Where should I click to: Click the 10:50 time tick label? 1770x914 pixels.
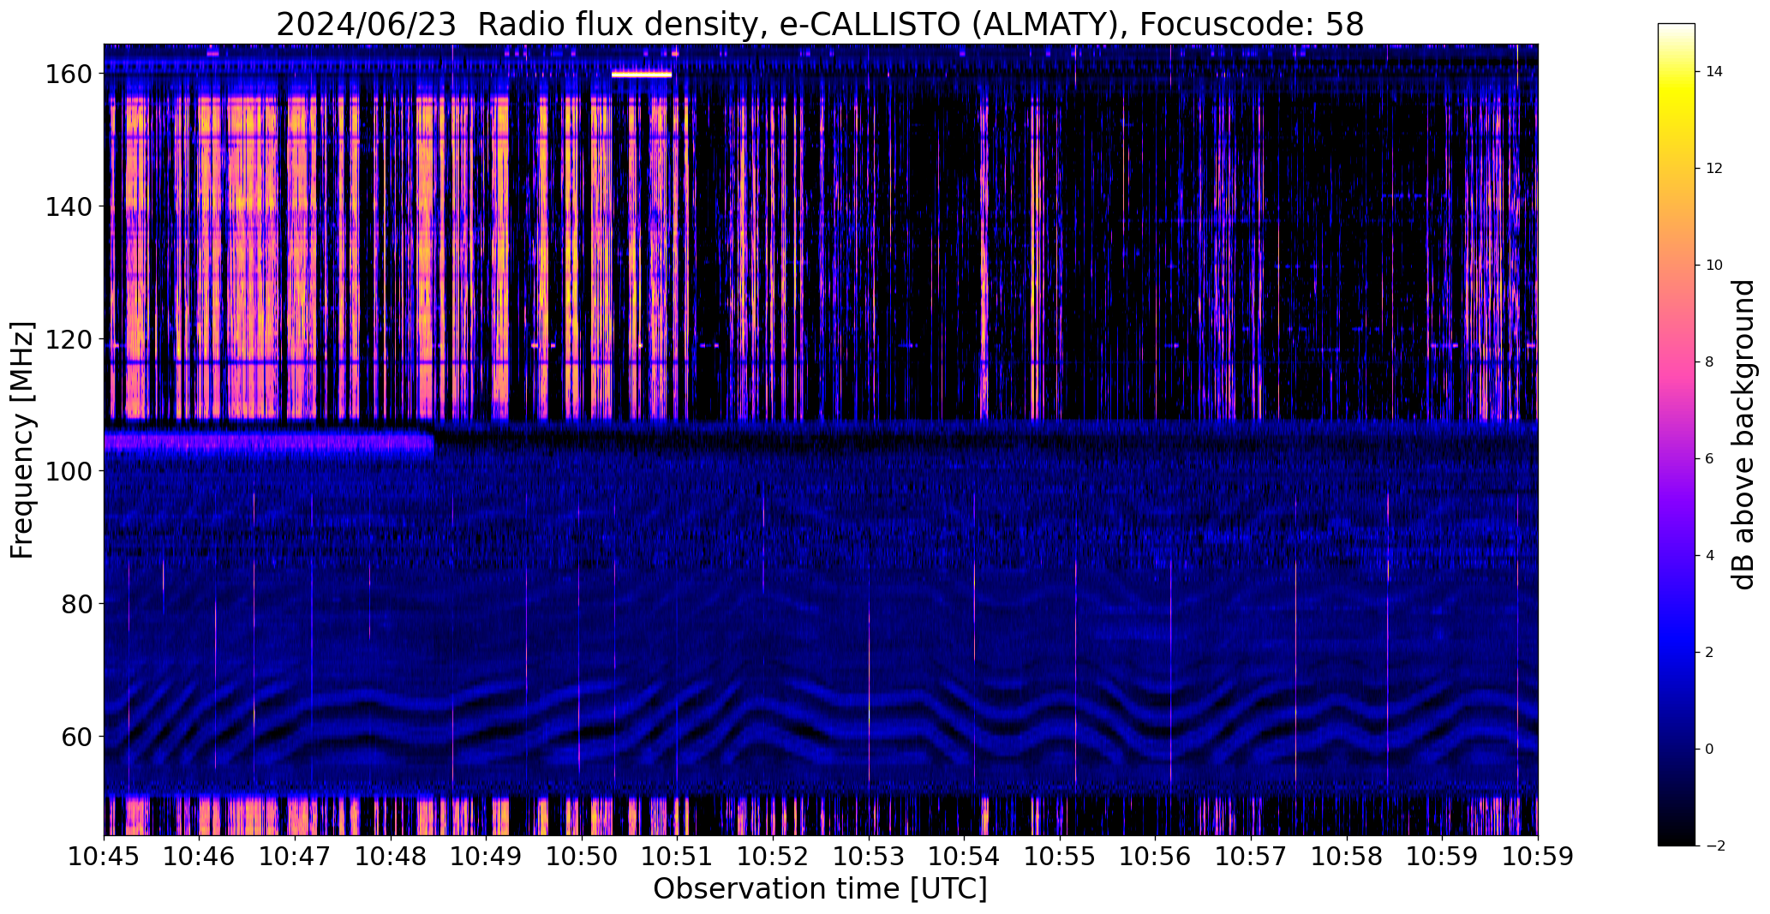(x=582, y=857)
